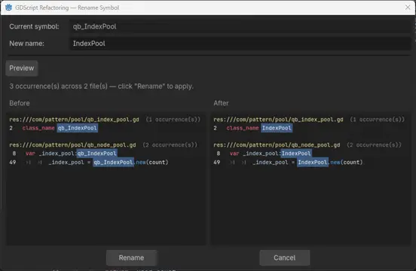The width and height of the screenshot is (416, 271).
Task: Click highlighted IndexPool on After line 8
Action: (x=296, y=154)
